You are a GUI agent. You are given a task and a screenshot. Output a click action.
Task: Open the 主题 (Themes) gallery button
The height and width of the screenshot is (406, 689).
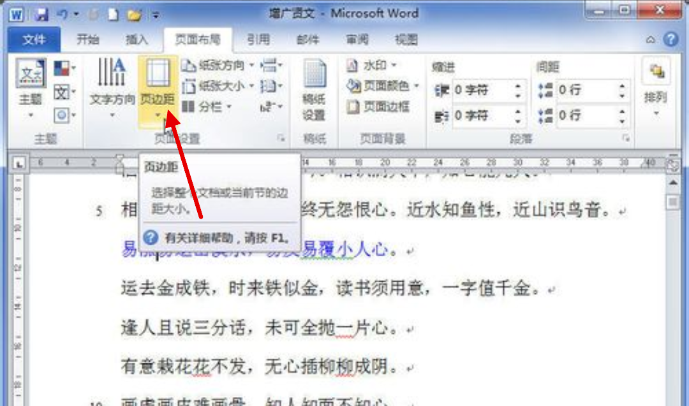coord(31,88)
